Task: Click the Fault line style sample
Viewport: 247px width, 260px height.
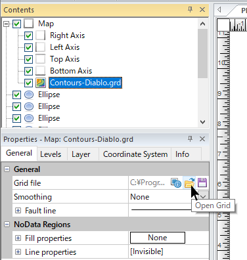Action: (x=161, y=210)
